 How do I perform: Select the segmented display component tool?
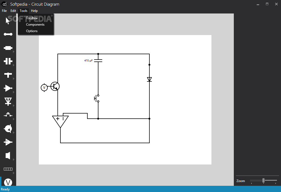coord(8,169)
